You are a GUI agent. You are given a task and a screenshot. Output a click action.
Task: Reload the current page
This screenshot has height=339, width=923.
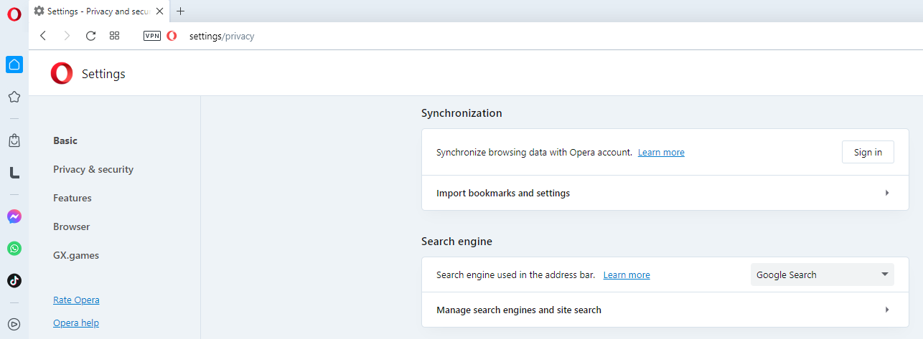90,36
